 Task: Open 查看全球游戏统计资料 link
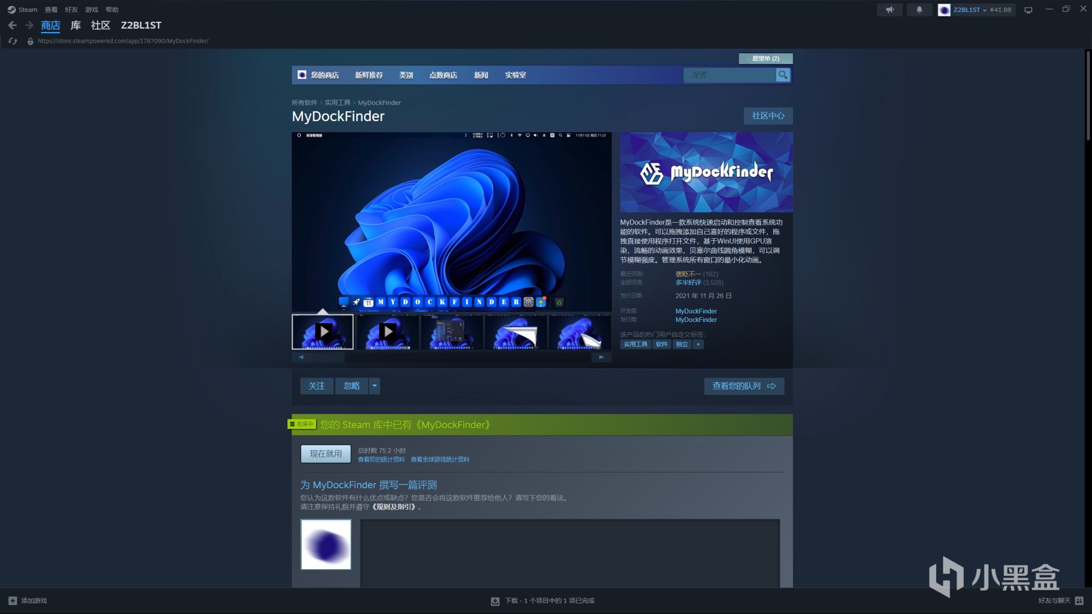[x=440, y=459]
